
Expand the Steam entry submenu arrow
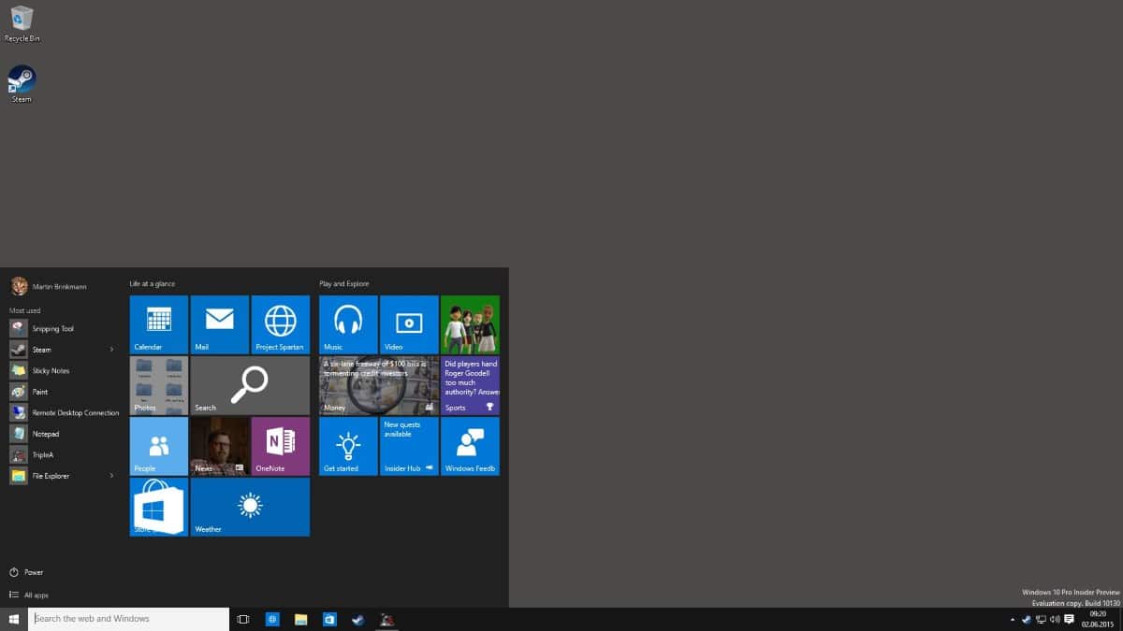coord(109,349)
